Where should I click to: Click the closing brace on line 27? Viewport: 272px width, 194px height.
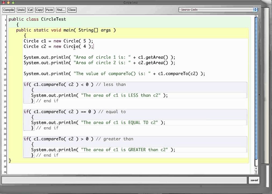[10, 161]
